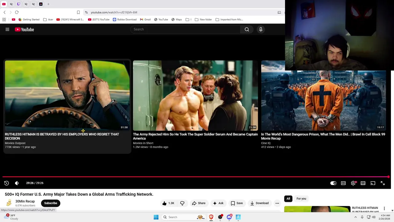The image size is (394, 222).
Task: Open the 30Min Recap channel avatar
Action: click(9, 203)
